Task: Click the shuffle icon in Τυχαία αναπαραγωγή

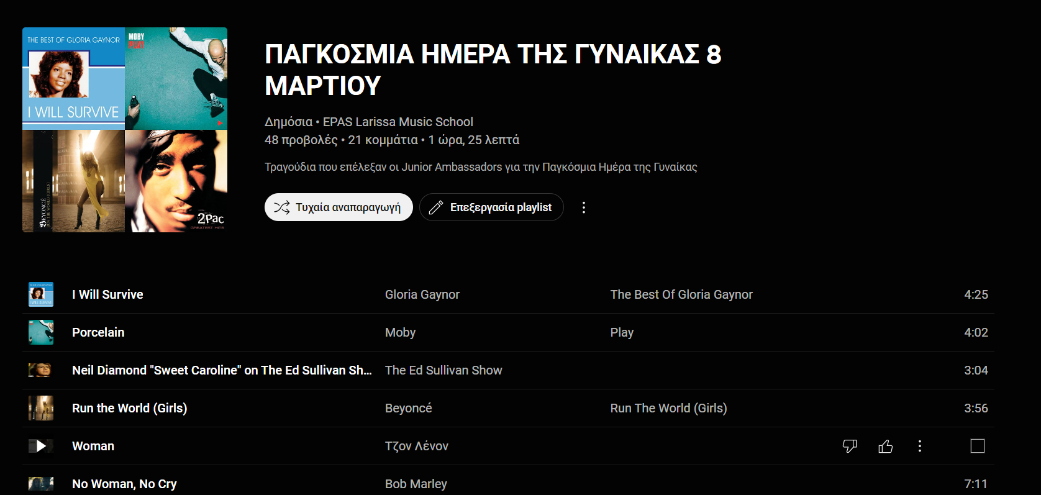Action: coord(281,207)
